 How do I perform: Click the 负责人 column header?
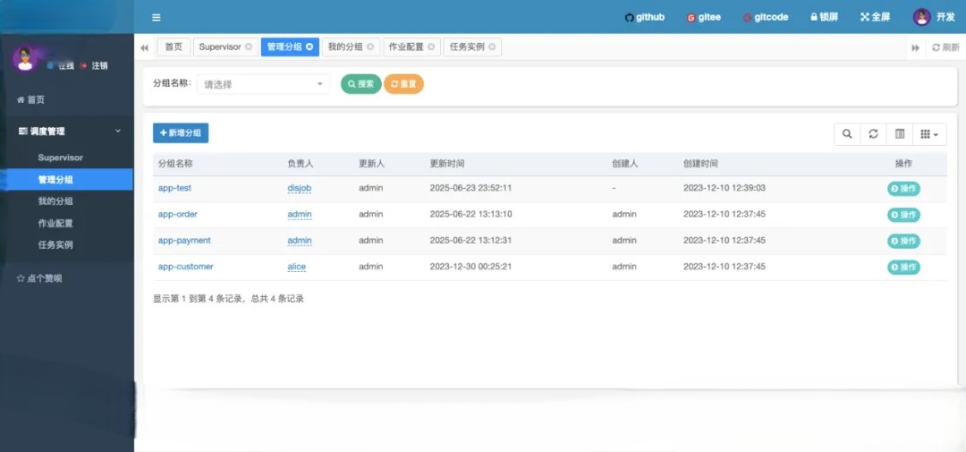pos(301,164)
